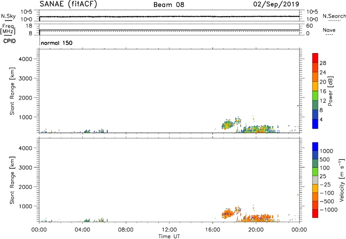Click the date 02/Sep/2019
The image size is (346, 239).
coord(276,4)
